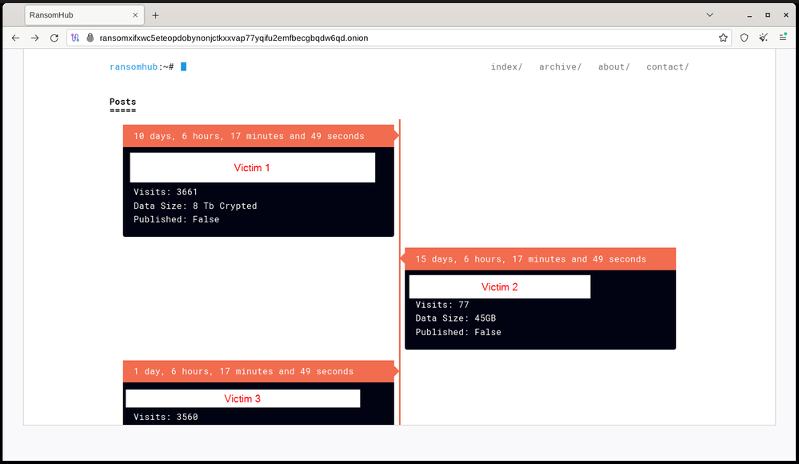Screen dimensions: 799x464
Task: Go forward to next page
Action: pos(34,38)
